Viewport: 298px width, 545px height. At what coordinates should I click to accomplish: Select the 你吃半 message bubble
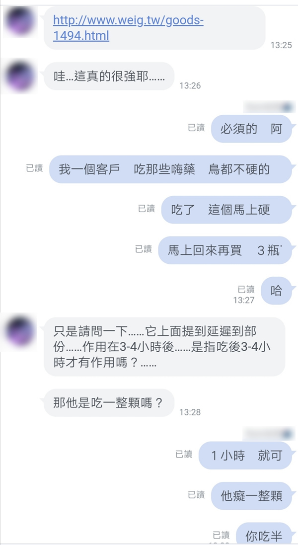264,534
